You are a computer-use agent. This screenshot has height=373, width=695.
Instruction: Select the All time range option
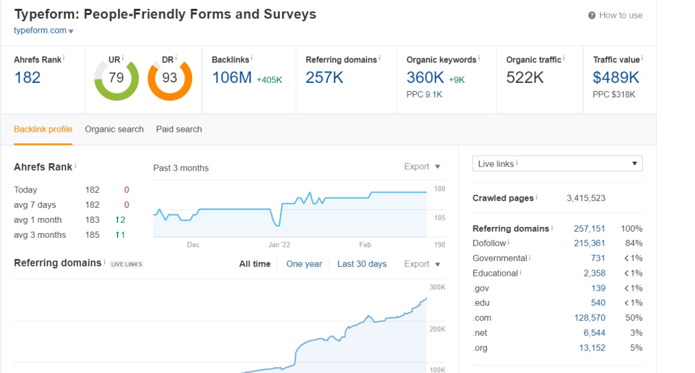point(255,264)
